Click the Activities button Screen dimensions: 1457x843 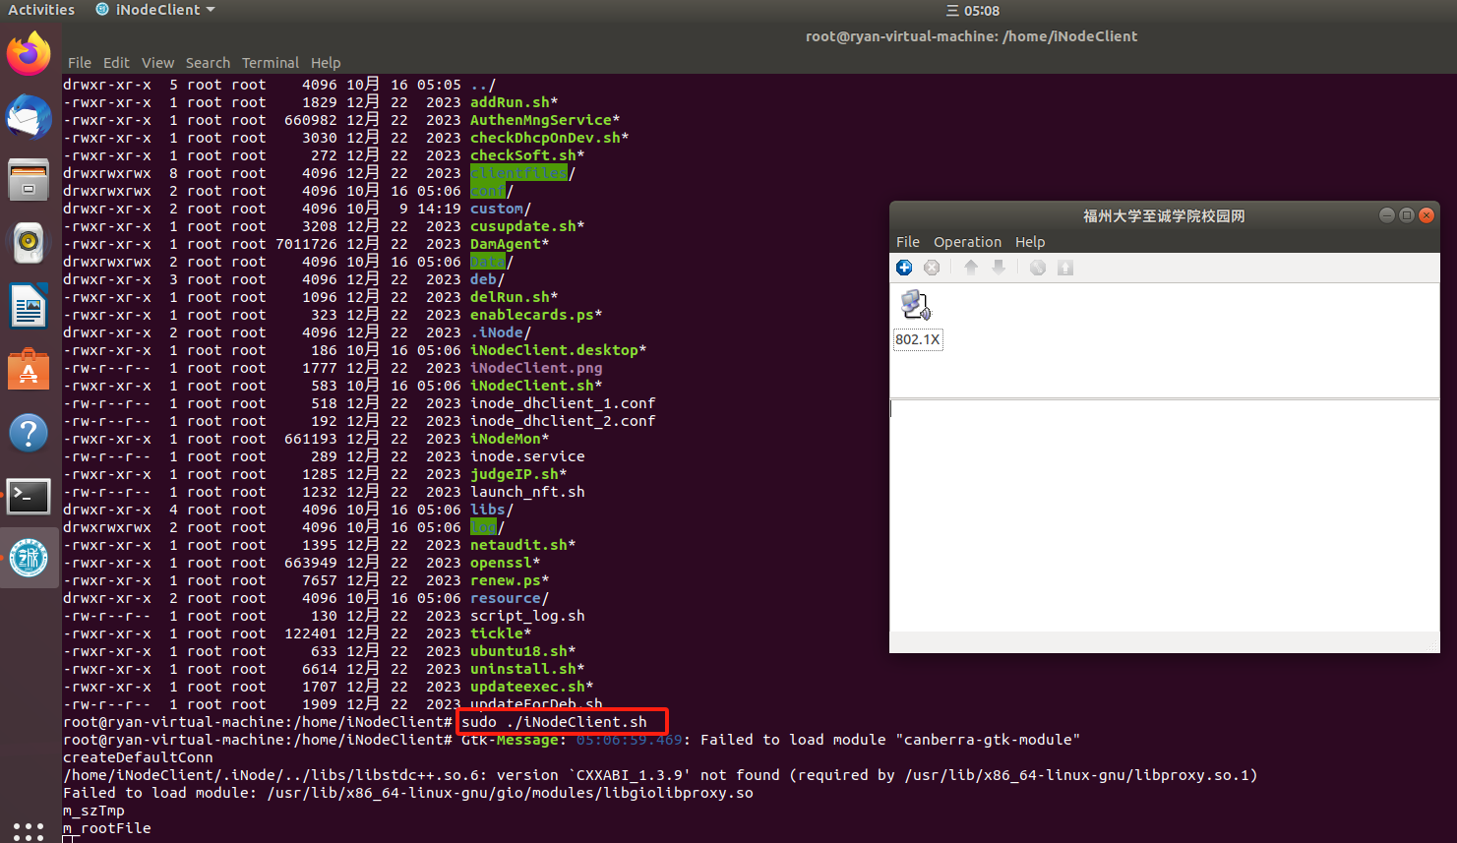[x=41, y=10]
